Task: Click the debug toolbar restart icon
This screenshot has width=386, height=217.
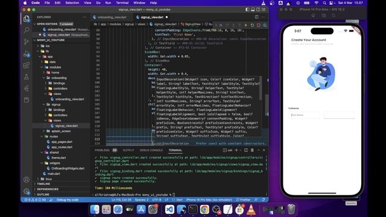Action: click(x=252, y=25)
